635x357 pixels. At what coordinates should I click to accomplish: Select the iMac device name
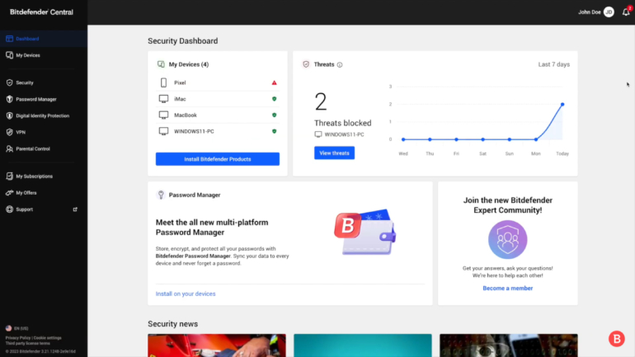point(180,99)
